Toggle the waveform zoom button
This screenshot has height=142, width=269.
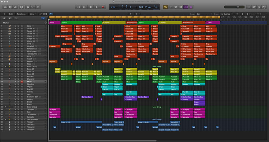[237, 14]
